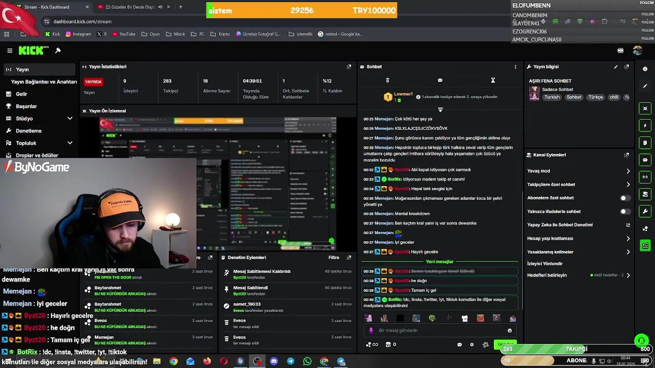Open the hamburger menu beside the Kick logo
This screenshot has width=655, height=368.
click(10, 51)
